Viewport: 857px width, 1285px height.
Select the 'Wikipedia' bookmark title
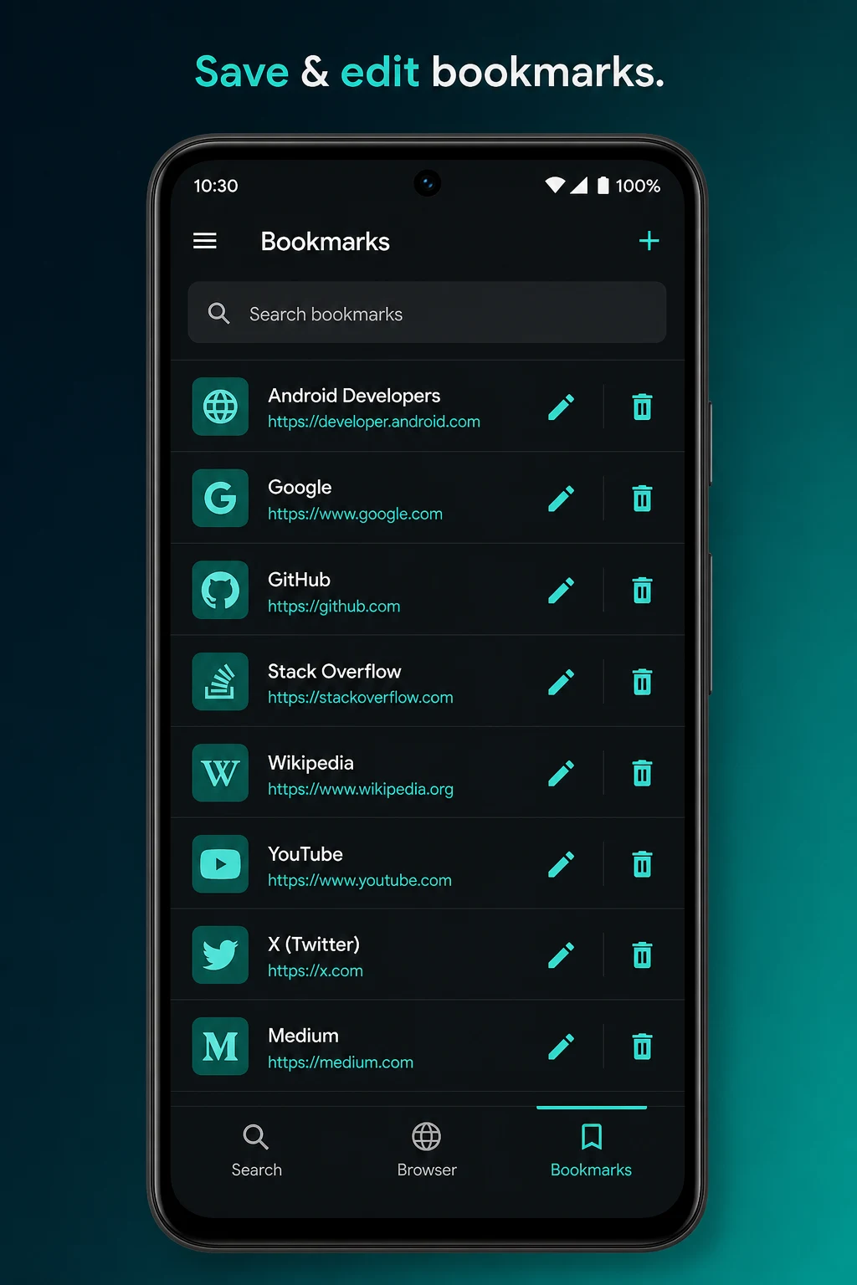(x=310, y=763)
